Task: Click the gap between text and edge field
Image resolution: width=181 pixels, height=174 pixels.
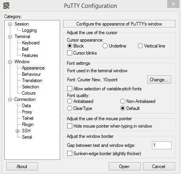Action: (162, 145)
